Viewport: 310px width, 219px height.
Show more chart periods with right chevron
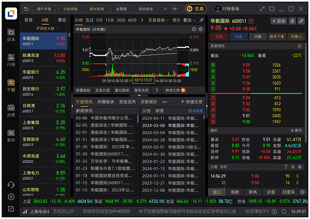click(x=142, y=20)
